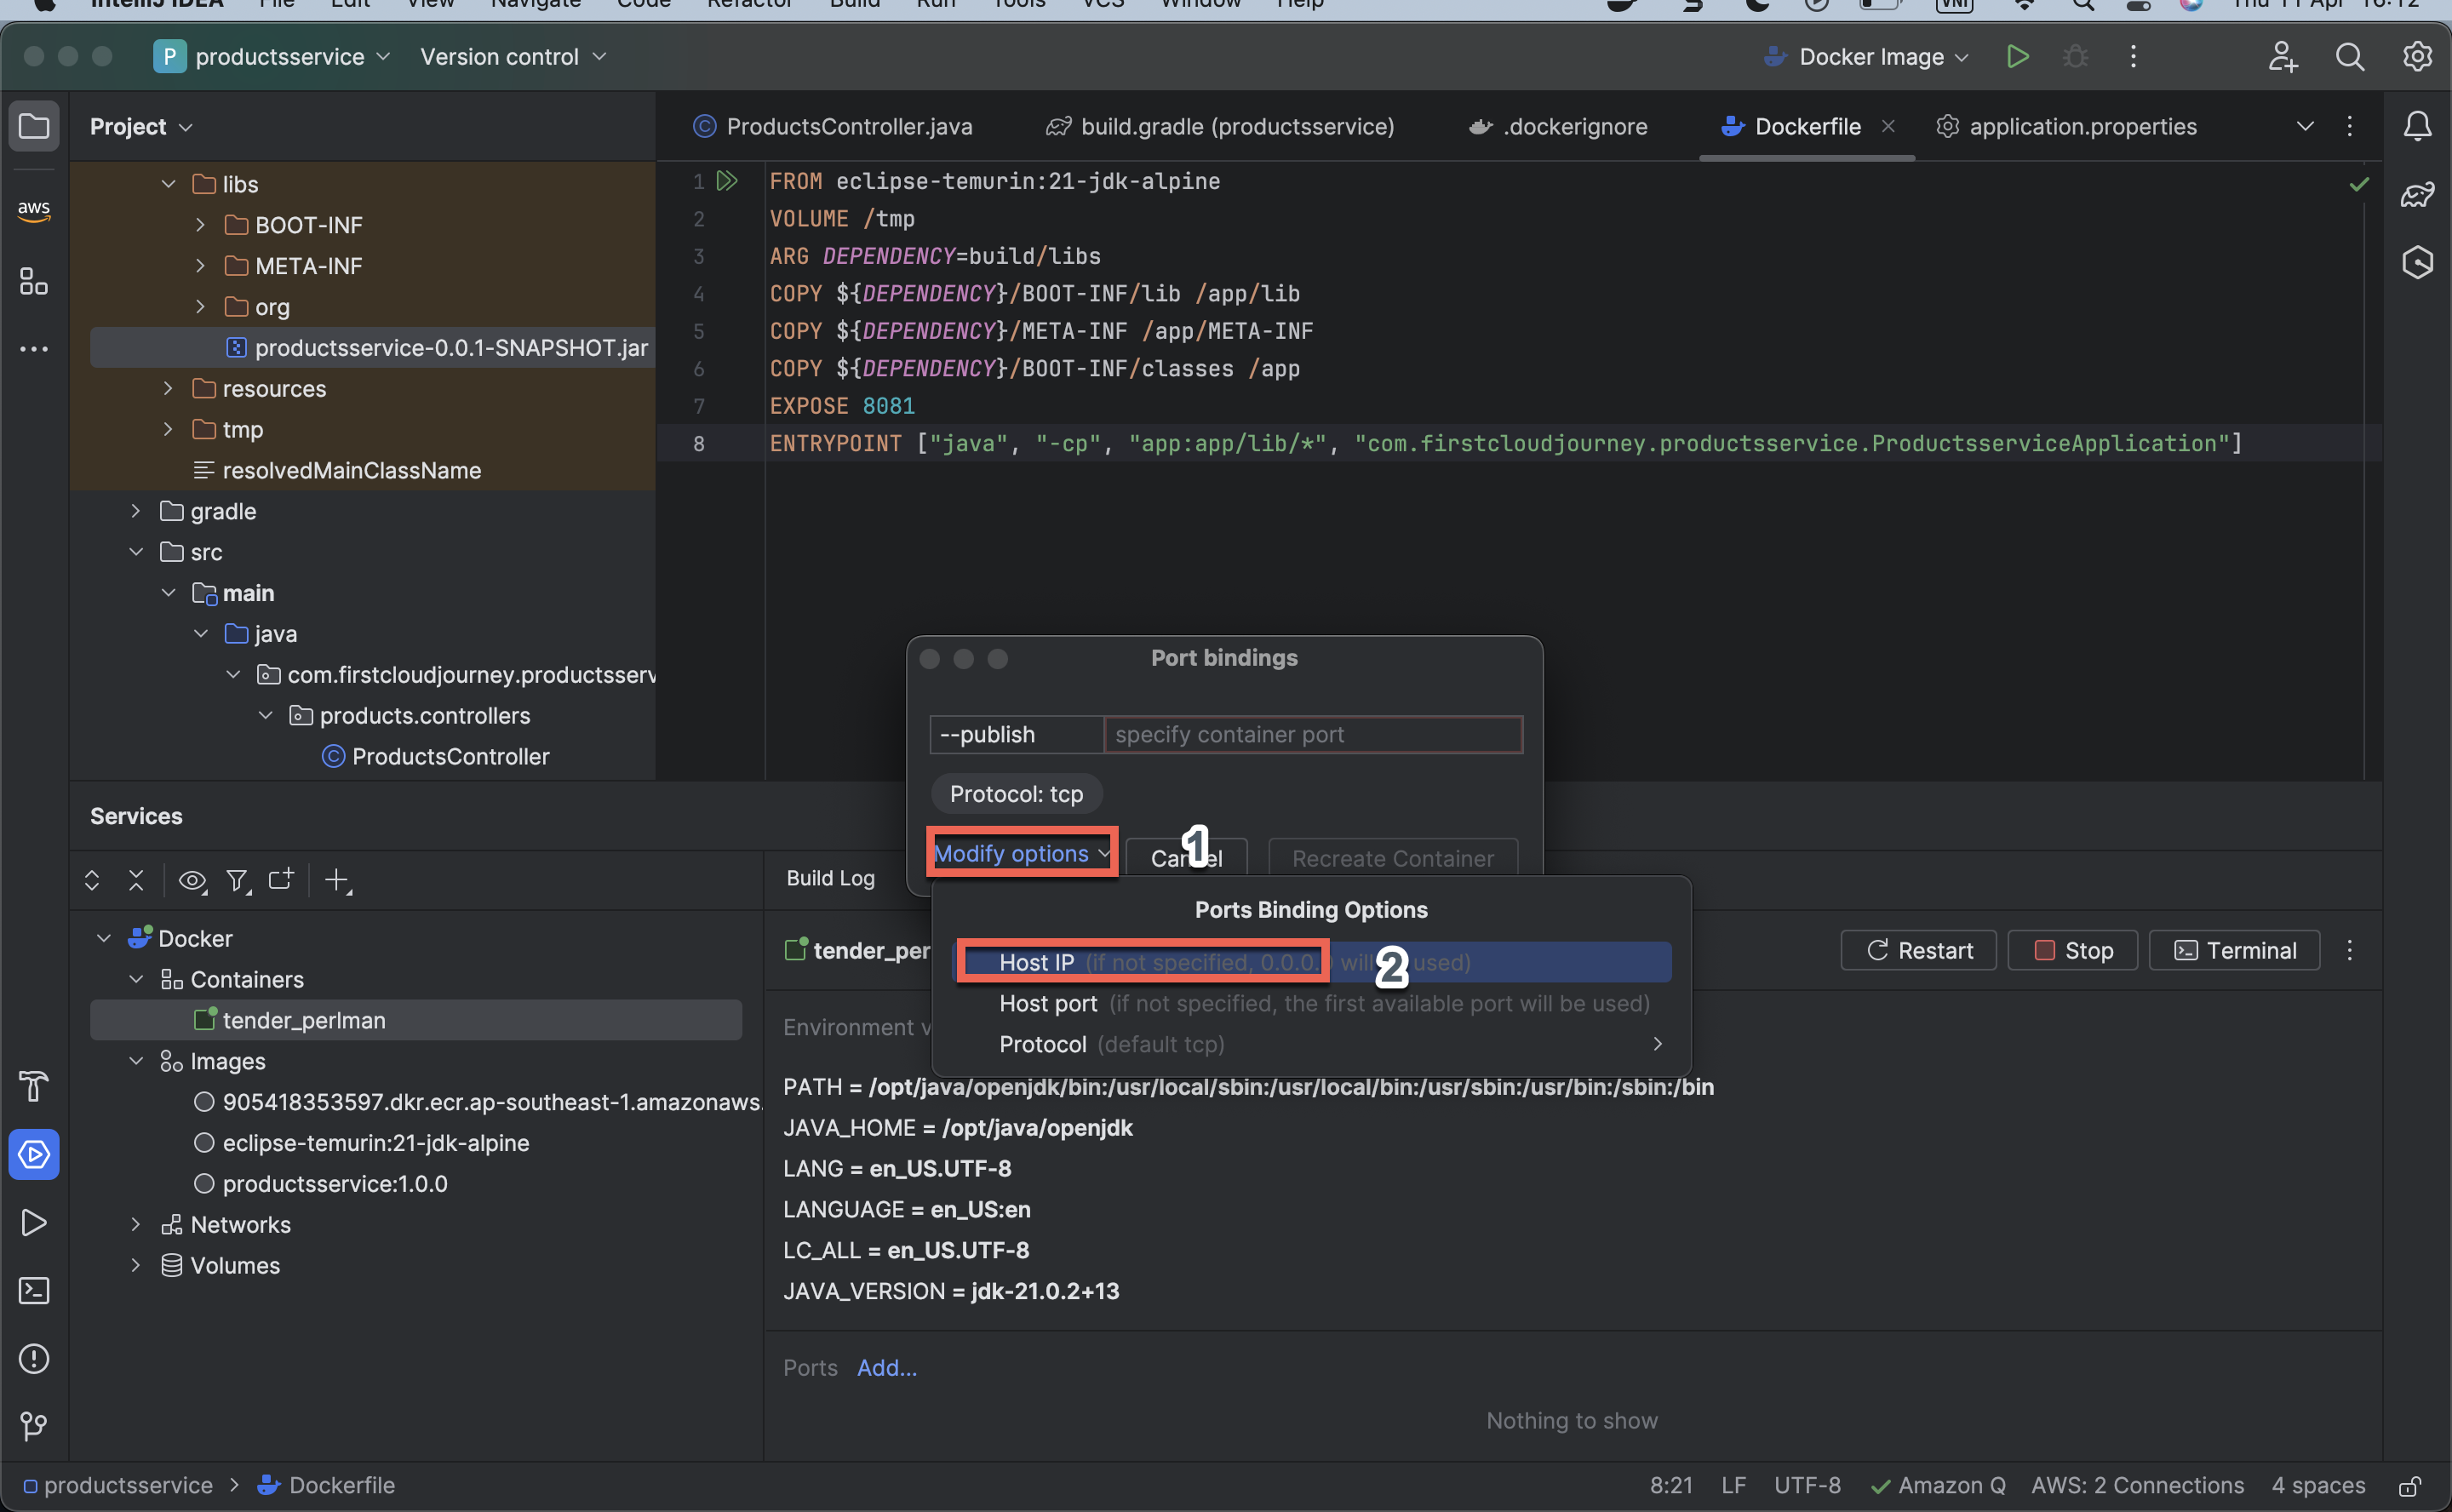Focus the specify container port field
2452x1512 pixels.
pos(1313,735)
